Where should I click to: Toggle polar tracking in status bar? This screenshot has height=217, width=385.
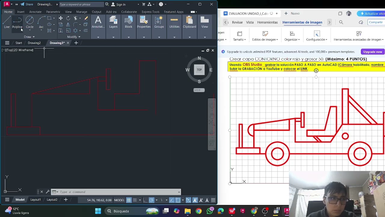[x=152, y=200]
